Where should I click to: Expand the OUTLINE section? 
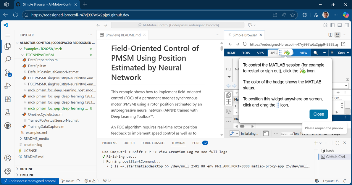click(x=26, y=169)
